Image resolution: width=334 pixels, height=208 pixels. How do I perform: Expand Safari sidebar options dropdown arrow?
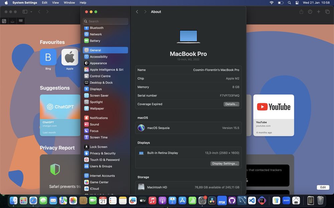pos(31,12)
